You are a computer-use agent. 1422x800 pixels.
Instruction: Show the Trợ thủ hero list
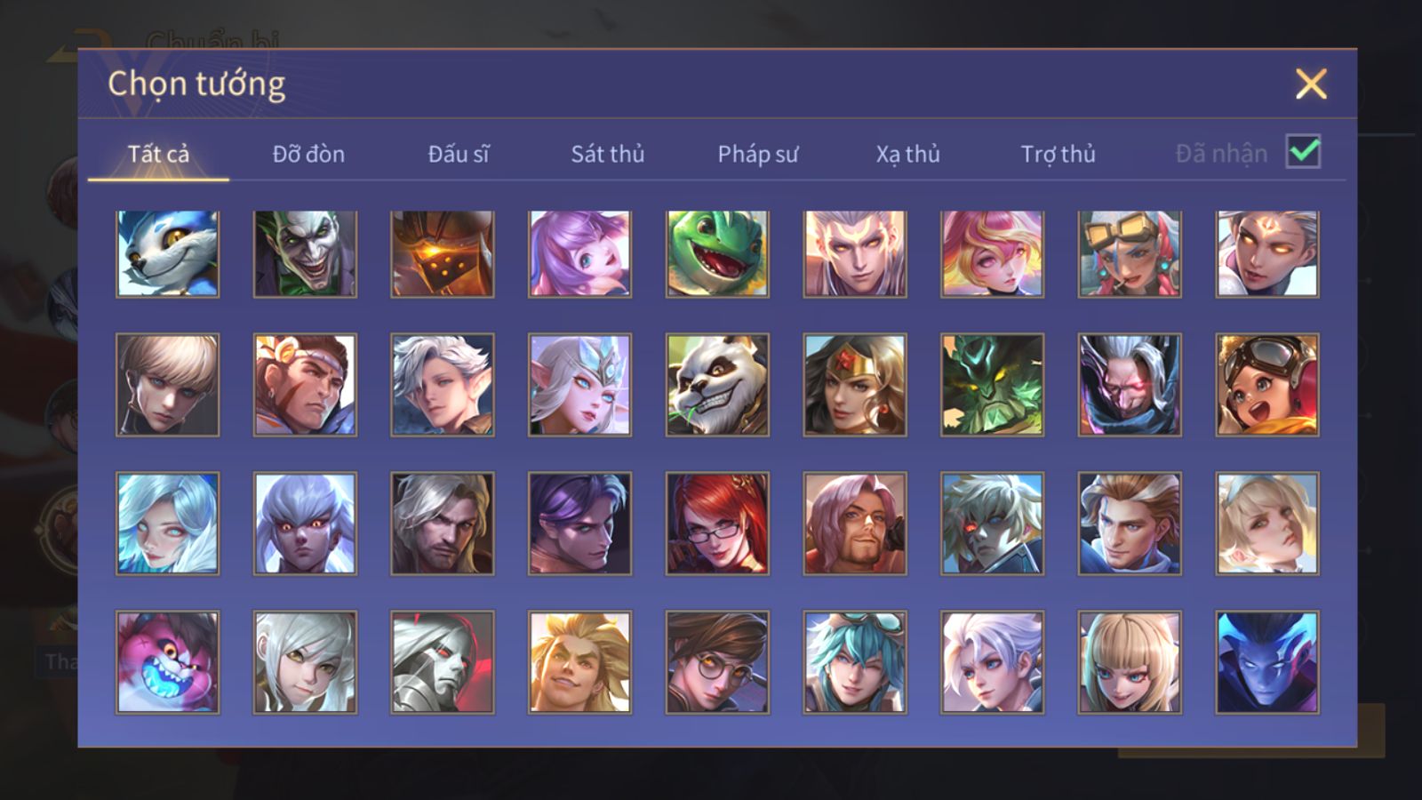point(1058,154)
